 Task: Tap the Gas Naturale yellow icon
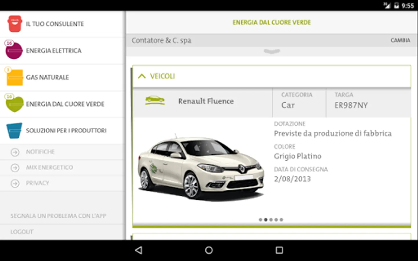(x=15, y=77)
